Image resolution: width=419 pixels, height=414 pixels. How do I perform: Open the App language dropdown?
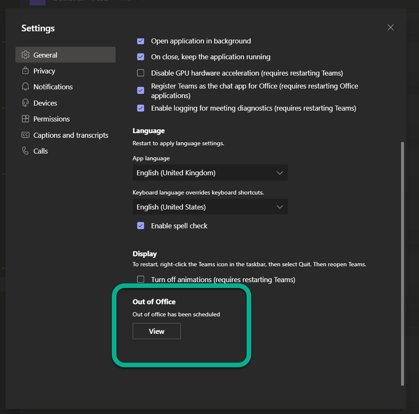pyautogui.click(x=210, y=172)
